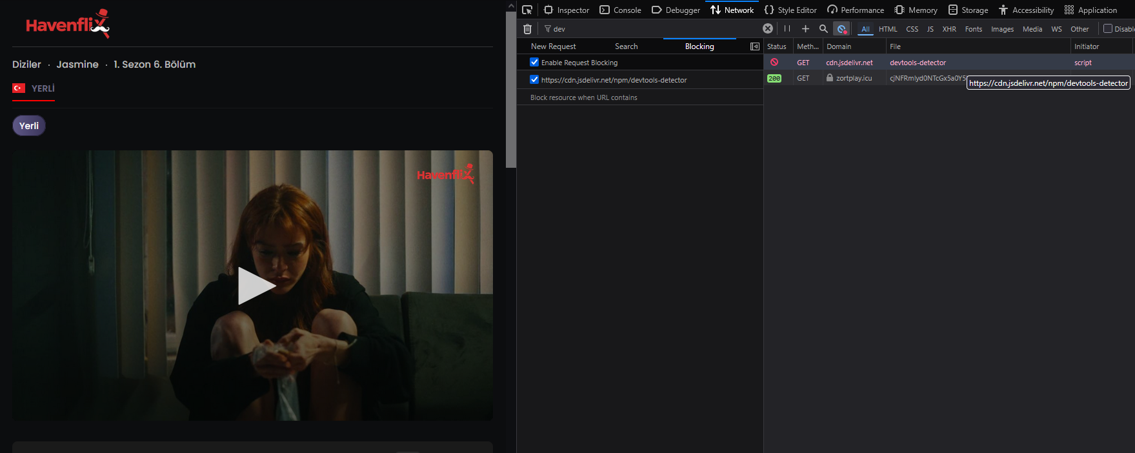Collapse the network action sidebar icon
Viewport: 1135px width, 453px height.
pyautogui.click(x=754, y=46)
